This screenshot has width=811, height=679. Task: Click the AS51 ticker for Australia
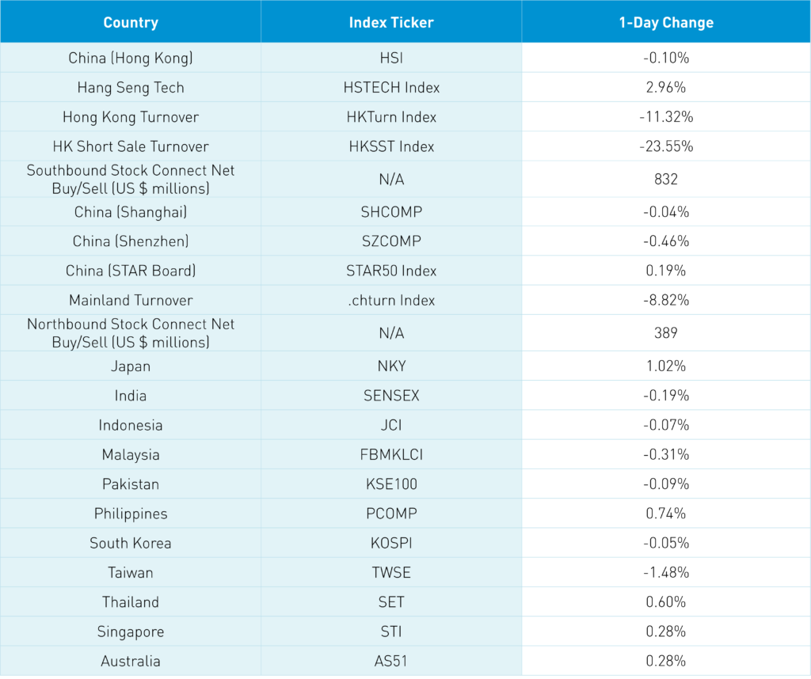click(391, 661)
